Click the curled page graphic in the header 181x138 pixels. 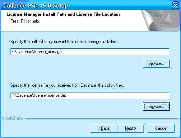[x=161, y=20]
